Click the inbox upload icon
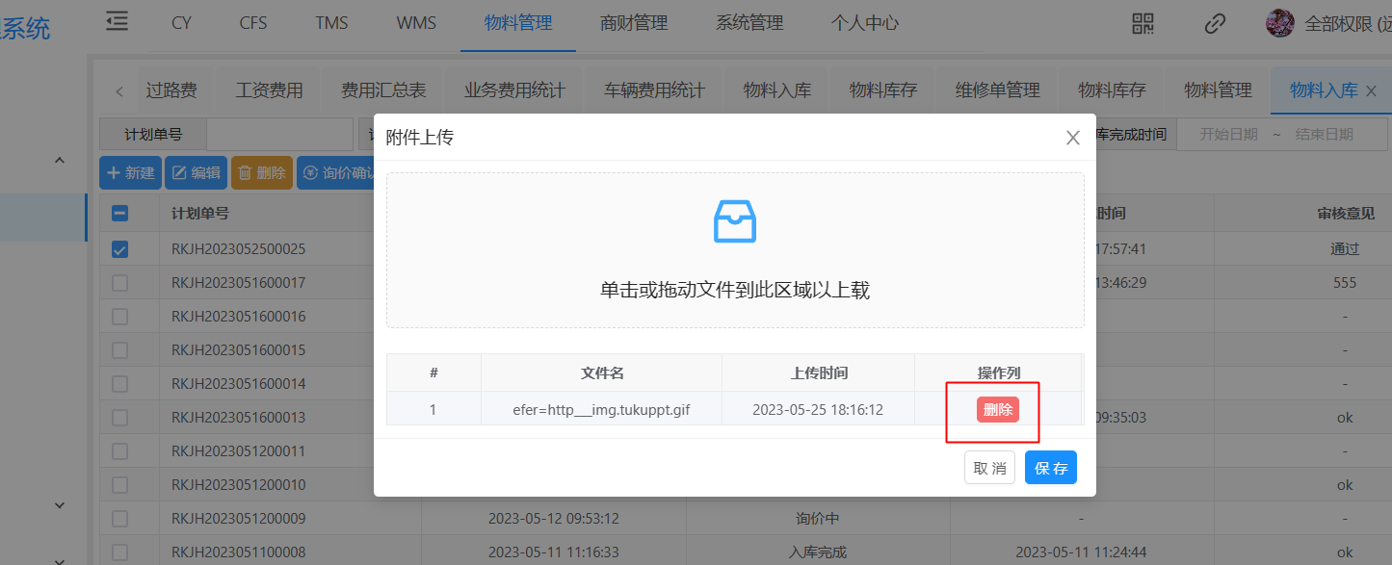The width and height of the screenshot is (1392, 565). click(x=734, y=221)
